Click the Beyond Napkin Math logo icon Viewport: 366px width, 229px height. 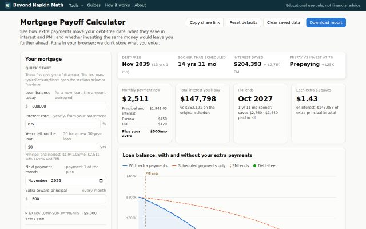click(x=7, y=5)
